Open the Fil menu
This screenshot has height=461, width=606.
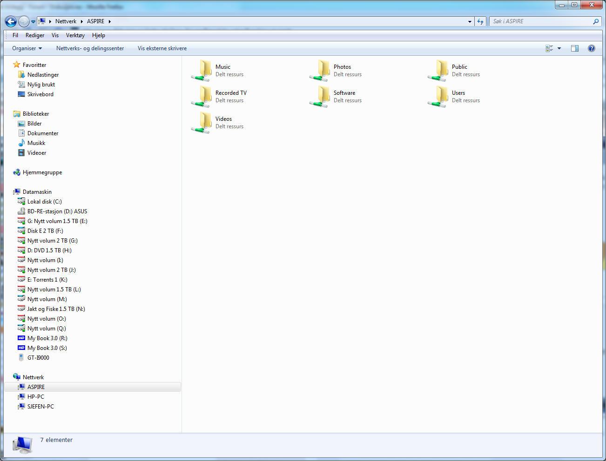(x=15, y=35)
